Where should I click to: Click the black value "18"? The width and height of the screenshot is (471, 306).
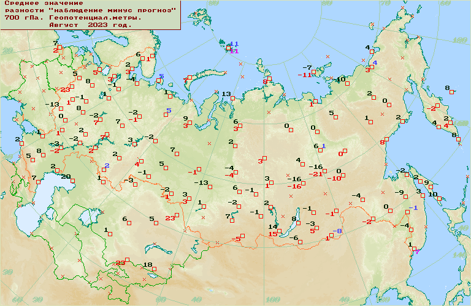click(147, 264)
